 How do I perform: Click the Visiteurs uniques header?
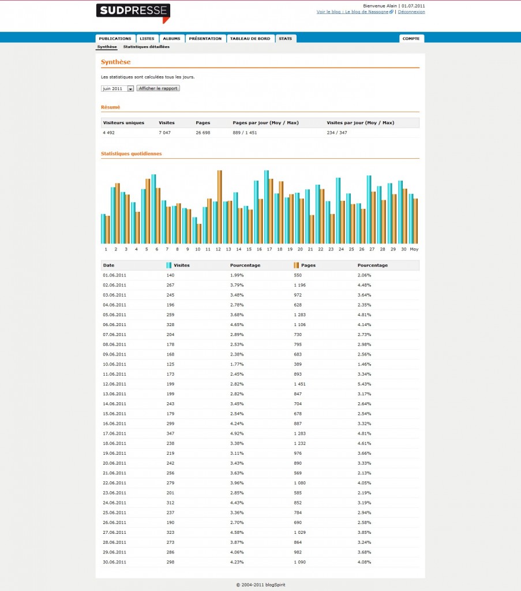pos(123,123)
